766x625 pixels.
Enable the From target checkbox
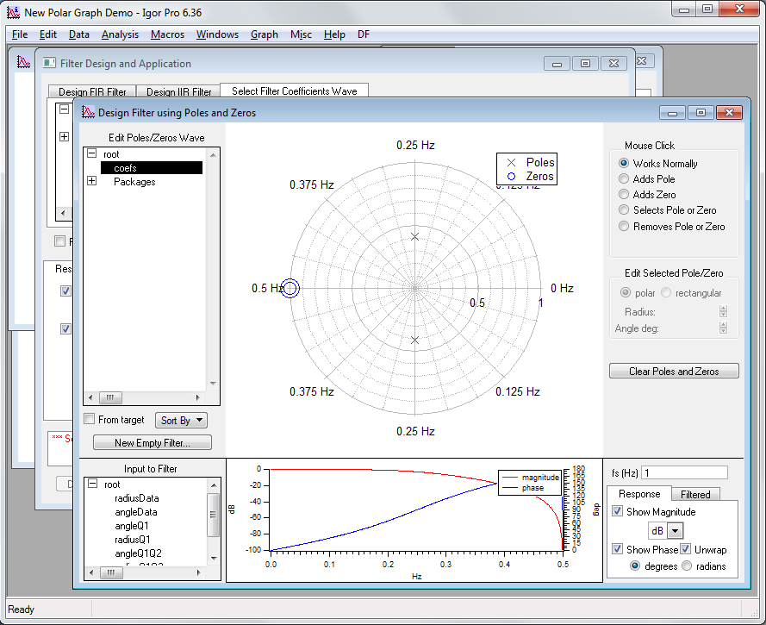tap(89, 420)
